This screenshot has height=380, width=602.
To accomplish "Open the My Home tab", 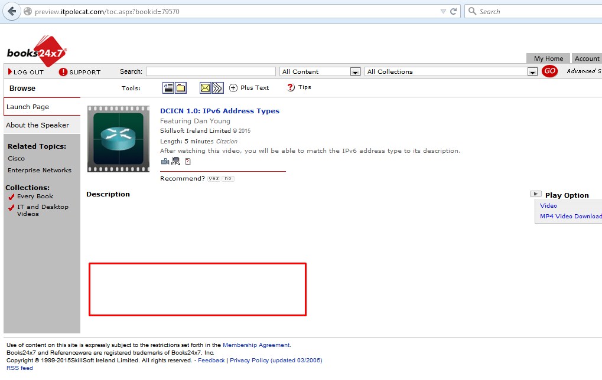I will pyautogui.click(x=548, y=58).
